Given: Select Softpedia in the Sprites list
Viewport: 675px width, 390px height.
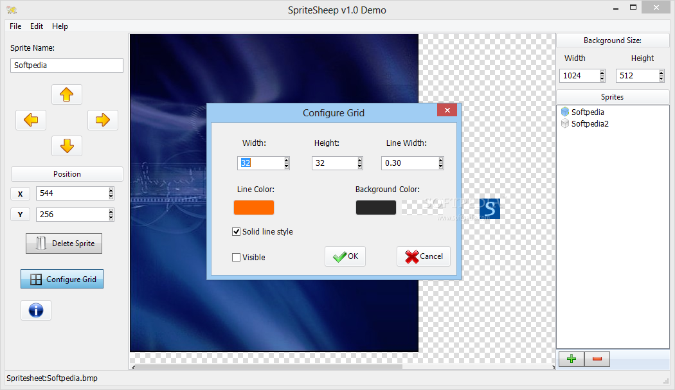Looking at the screenshot, I should pos(588,112).
